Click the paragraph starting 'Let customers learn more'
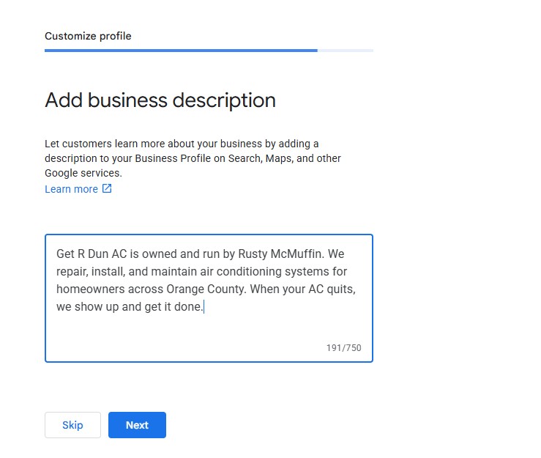Screen dimensions: 541x458 pyautogui.click(x=193, y=158)
